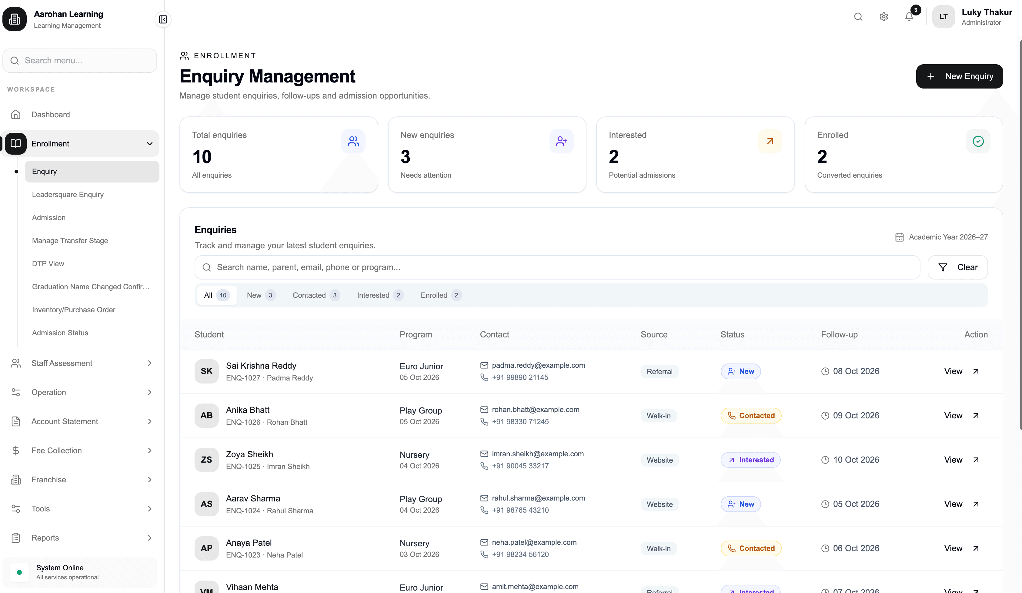Click the Account Statement document icon

[16, 421]
